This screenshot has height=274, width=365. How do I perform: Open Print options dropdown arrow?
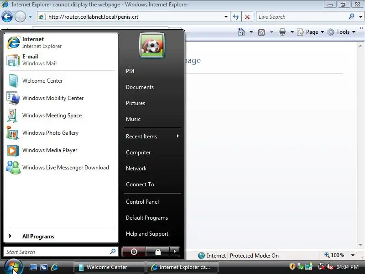pyautogui.click(x=292, y=32)
